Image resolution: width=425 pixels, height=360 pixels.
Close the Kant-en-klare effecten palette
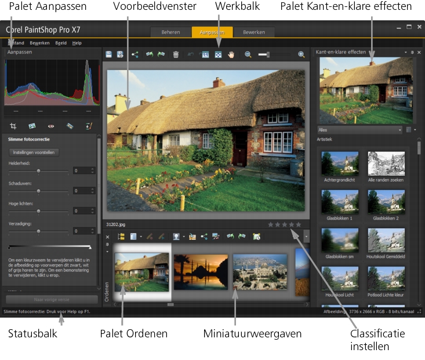click(x=419, y=52)
